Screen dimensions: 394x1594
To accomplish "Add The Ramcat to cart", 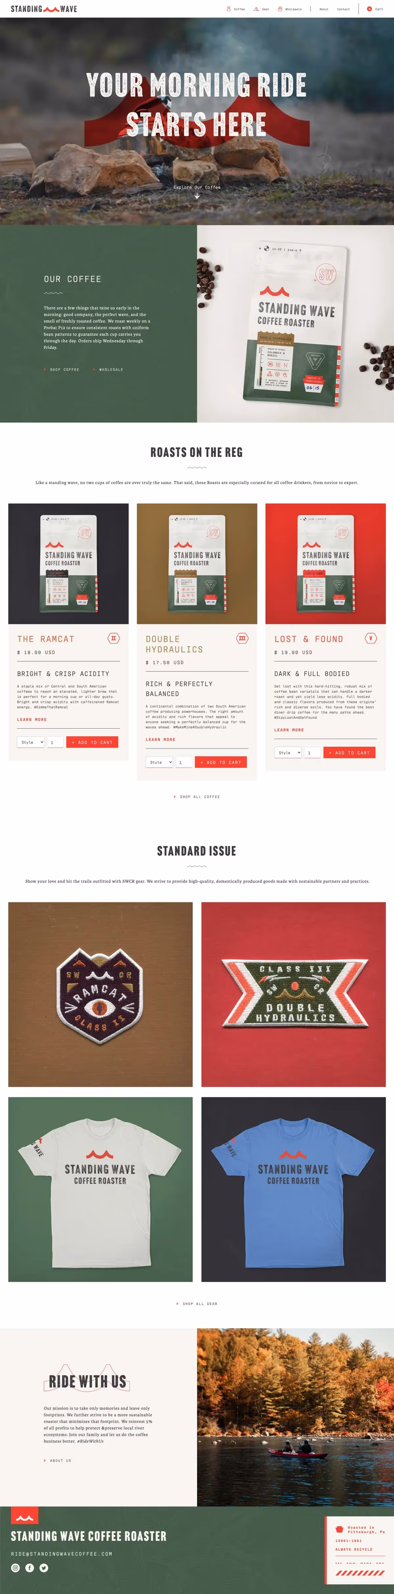I will 92,742.
